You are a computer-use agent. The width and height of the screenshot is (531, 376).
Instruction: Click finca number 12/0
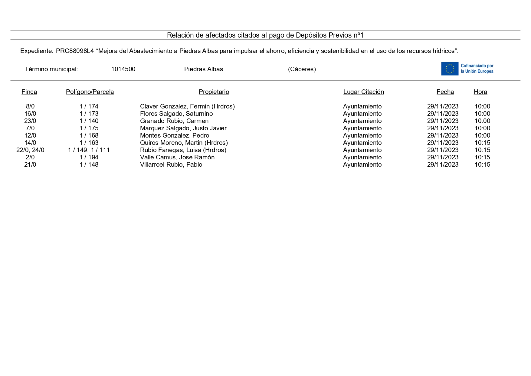(x=30, y=135)
